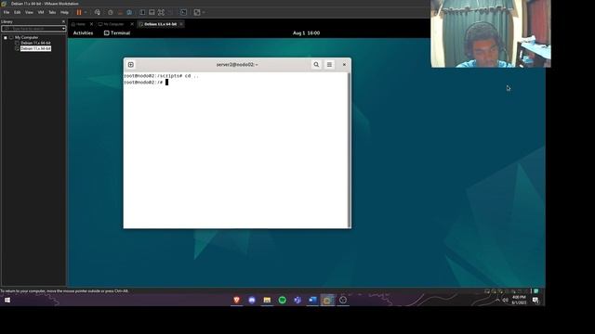This screenshot has height=334, width=595.
Task: Open the Help menu
Action: (64, 12)
